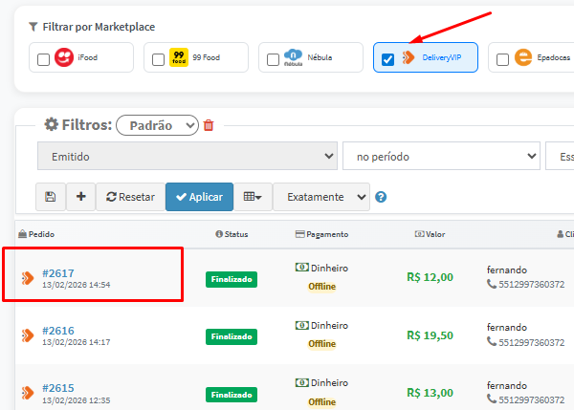Click the DeliveryVIP icon on order #2615
The image size is (574, 410).
click(x=28, y=392)
